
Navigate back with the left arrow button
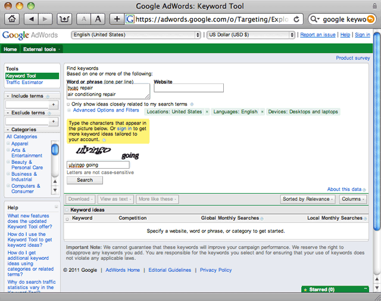(x=32, y=19)
